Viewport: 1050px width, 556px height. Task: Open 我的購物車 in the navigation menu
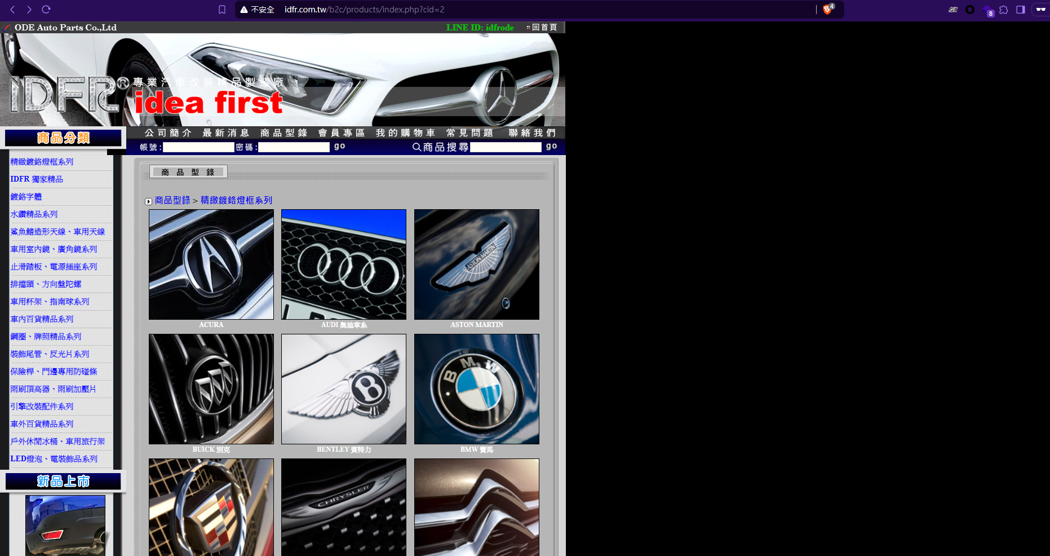405,133
